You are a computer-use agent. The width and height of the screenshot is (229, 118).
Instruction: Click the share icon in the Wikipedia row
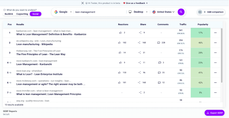(x=139, y=43)
